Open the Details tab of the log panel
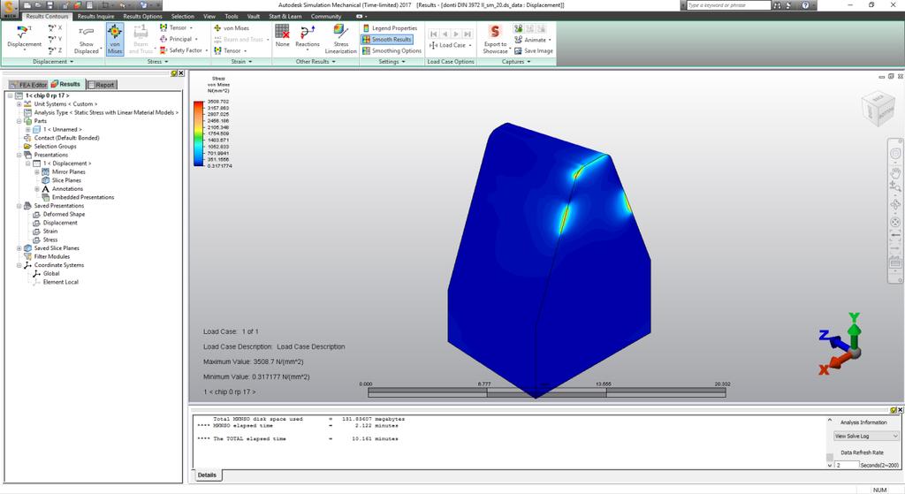 pos(207,475)
